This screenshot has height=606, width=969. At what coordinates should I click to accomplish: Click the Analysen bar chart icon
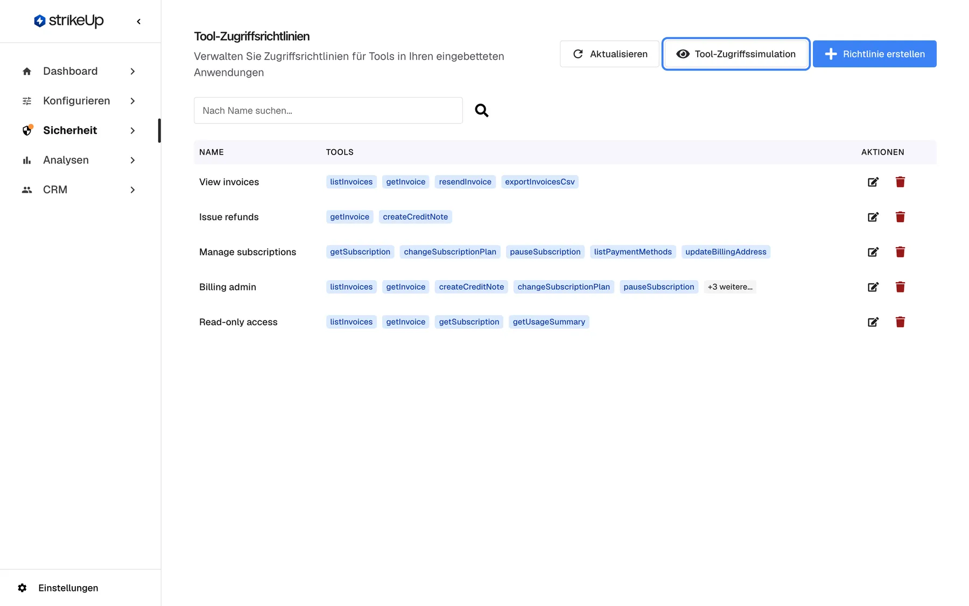click(27, 160)
